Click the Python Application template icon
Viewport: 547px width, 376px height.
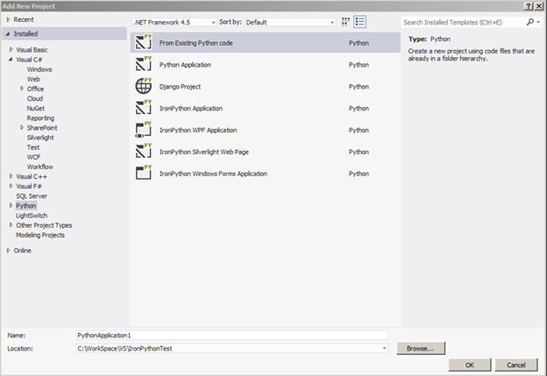(x=144, y=65)
